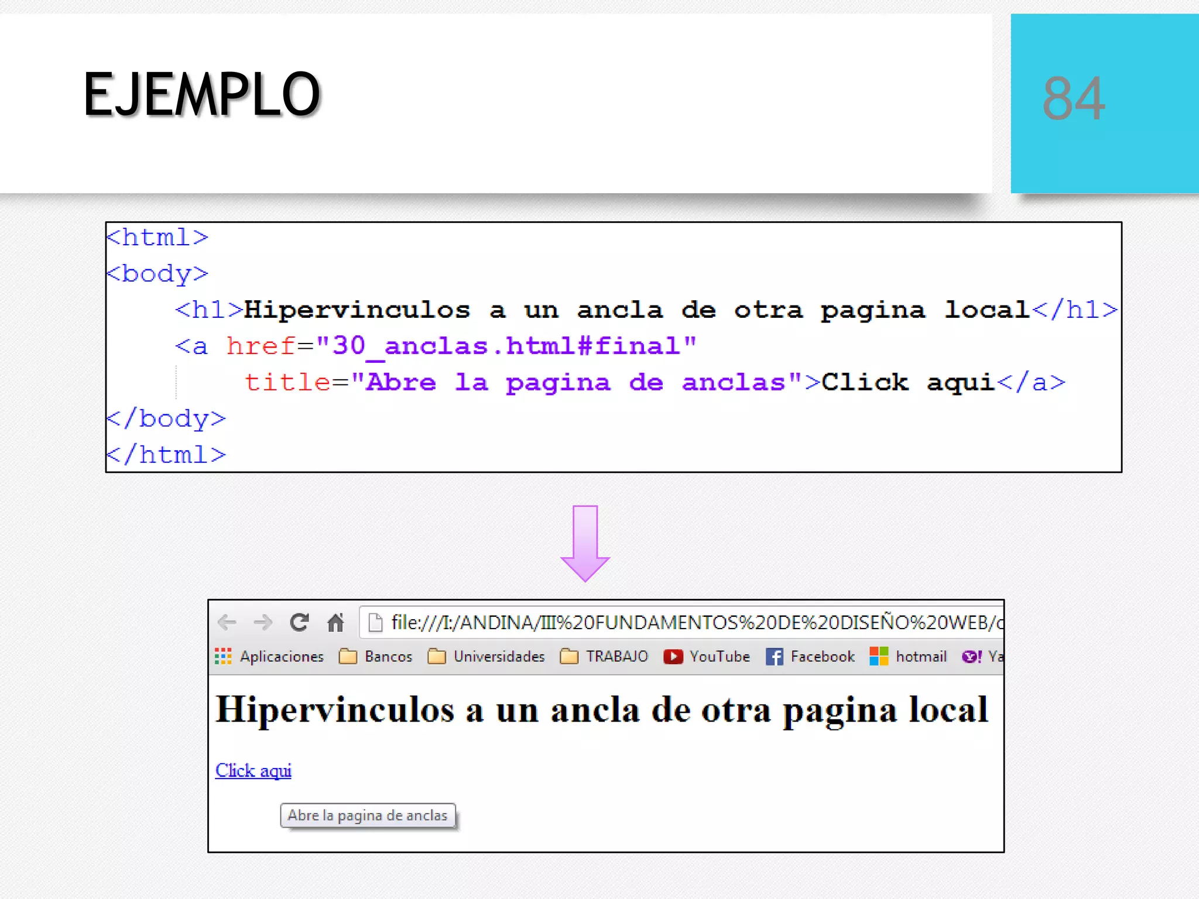Click the browser forward arrow

pyautogui.click(x=263, y=622)
